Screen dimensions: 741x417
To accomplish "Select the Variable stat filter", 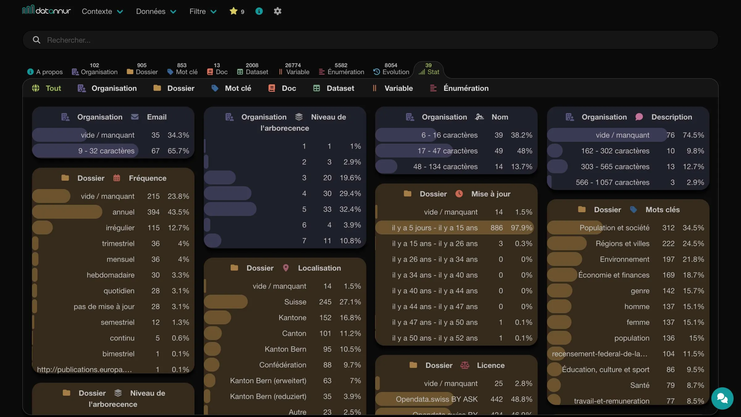I will pos(392,88).
